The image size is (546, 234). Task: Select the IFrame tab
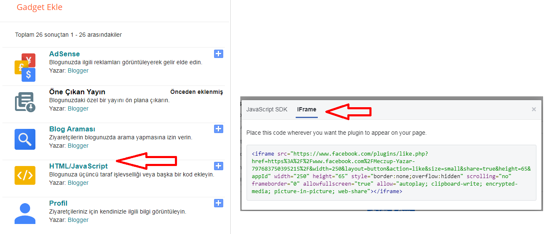pos(307,109)
